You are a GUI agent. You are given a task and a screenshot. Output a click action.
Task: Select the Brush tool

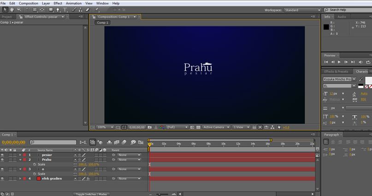(74, 10)
